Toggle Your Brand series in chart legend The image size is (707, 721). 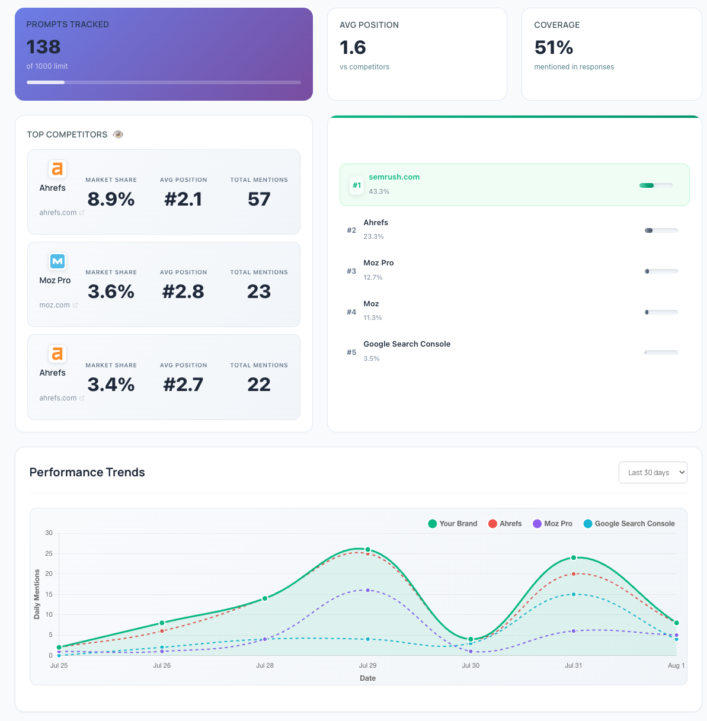pyautogui.click(x=453, y=524)
